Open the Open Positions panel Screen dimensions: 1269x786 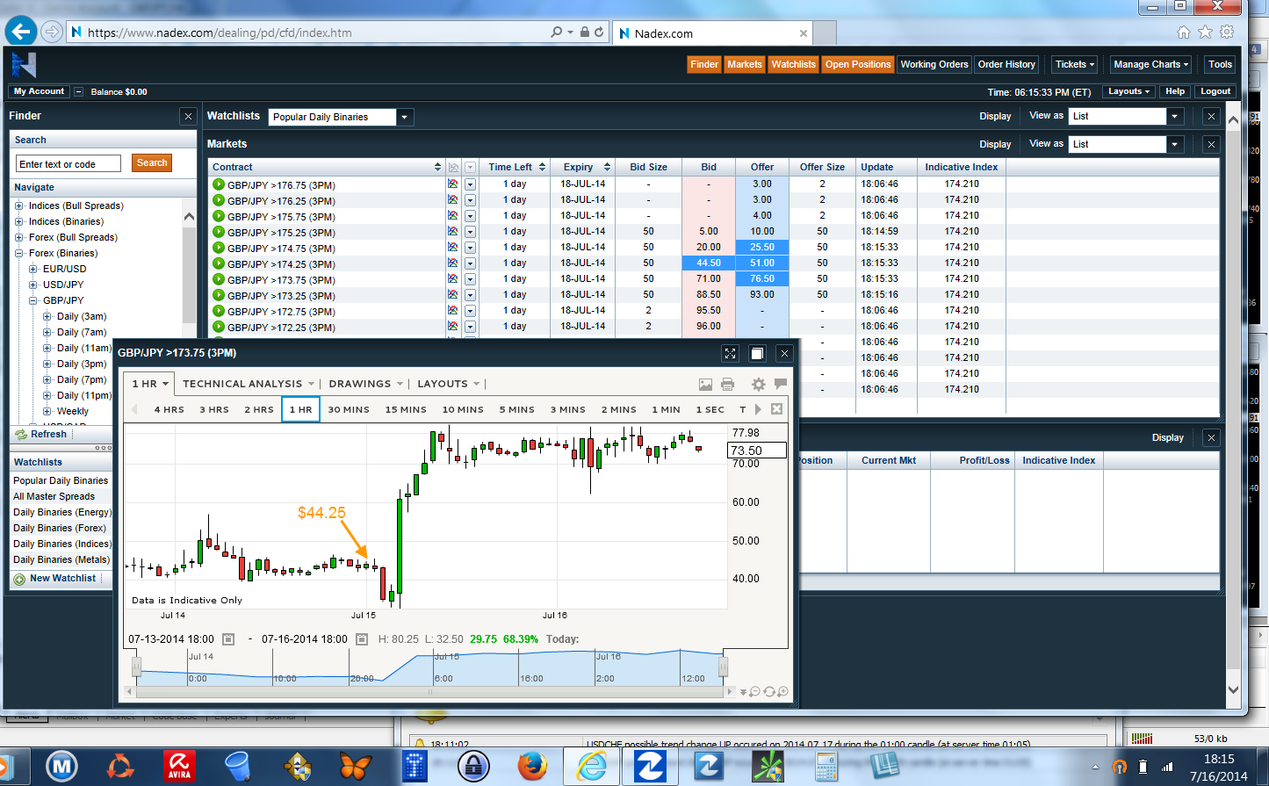pyautogui.click(x=858, y=64)
